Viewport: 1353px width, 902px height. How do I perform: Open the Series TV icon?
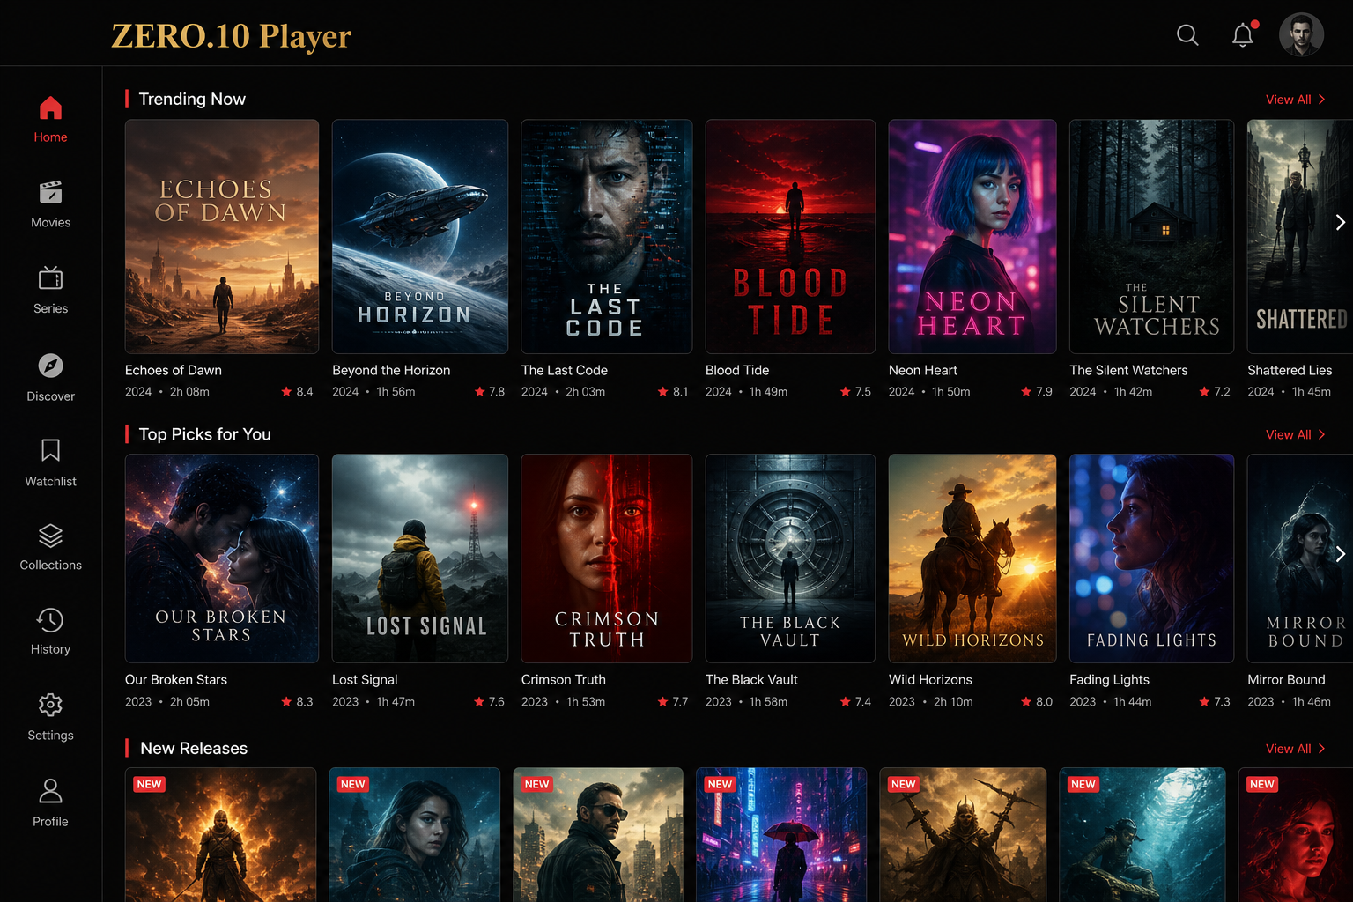pyautogui.click(x=51, y=278)
